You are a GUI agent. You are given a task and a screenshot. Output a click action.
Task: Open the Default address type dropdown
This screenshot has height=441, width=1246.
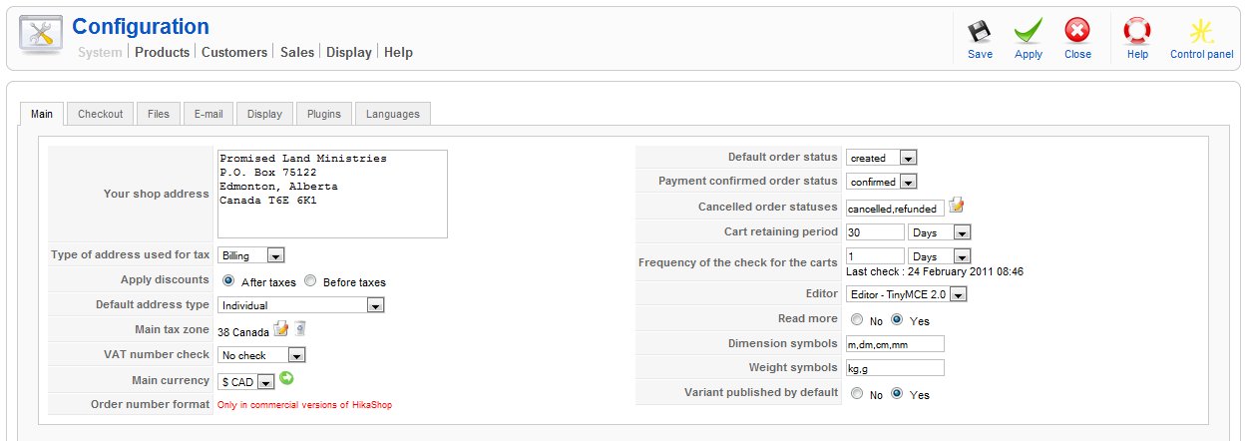point(301,305)
